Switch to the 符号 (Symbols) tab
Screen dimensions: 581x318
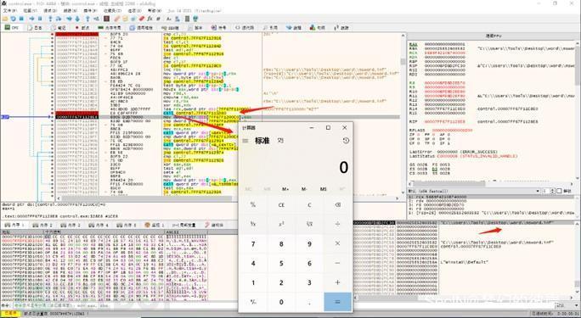point(219,28)
